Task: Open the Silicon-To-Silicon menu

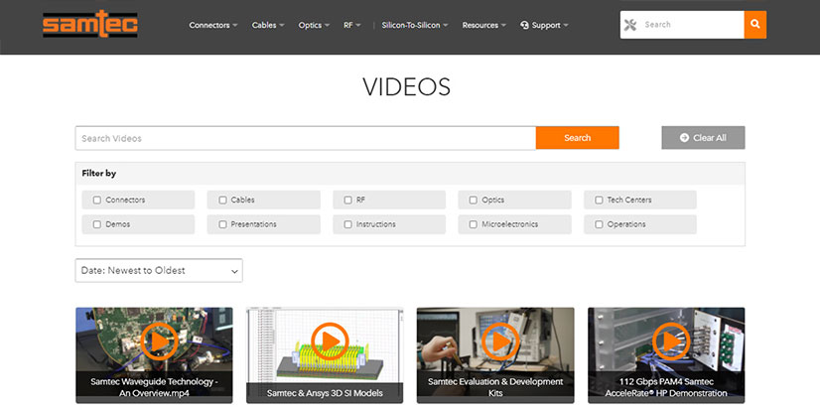Action: (x=415, y=25)
